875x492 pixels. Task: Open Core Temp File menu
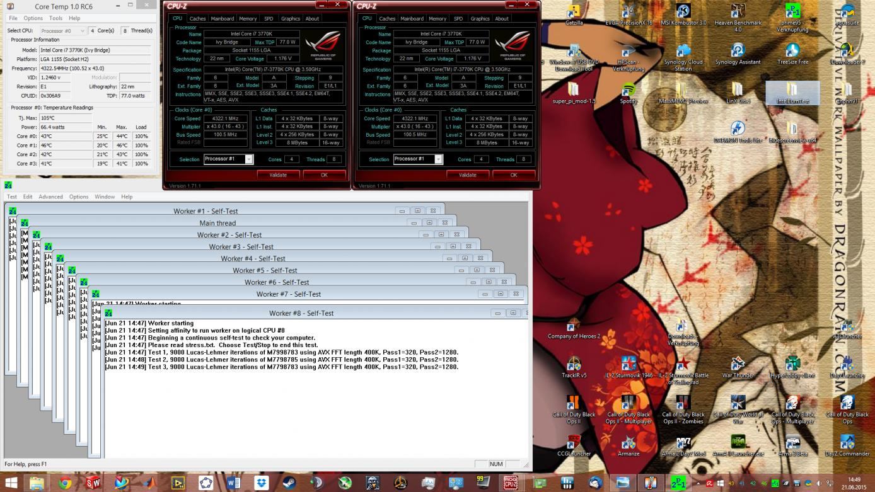(13, 18)
